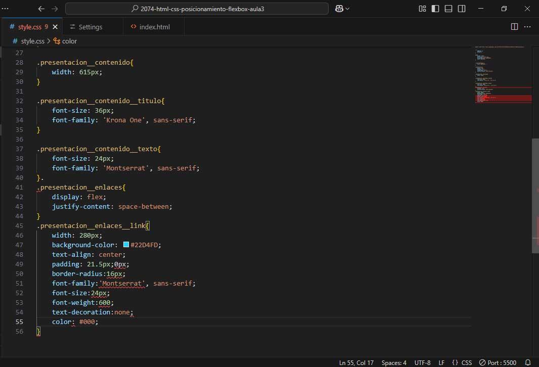Click the Spaces: 4 indentation button
This screenshot has width=539, height=367.
[394, 362]
